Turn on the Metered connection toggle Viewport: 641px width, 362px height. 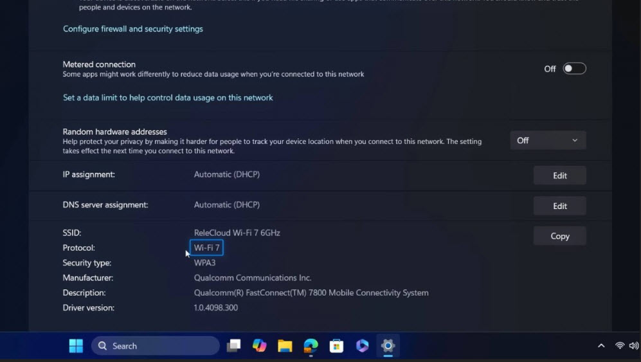(x=574, y=69)
